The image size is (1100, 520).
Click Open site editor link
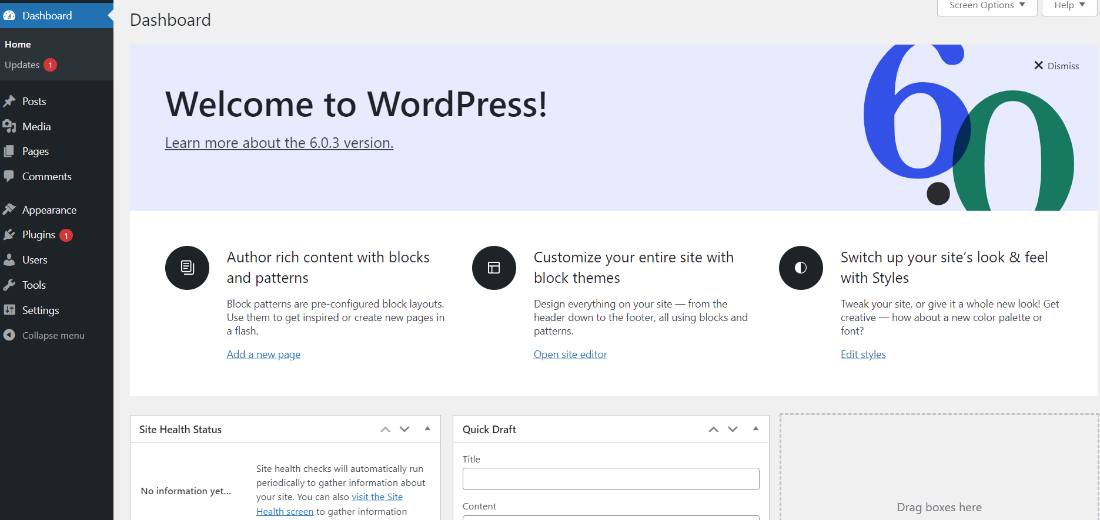point(570,354)
